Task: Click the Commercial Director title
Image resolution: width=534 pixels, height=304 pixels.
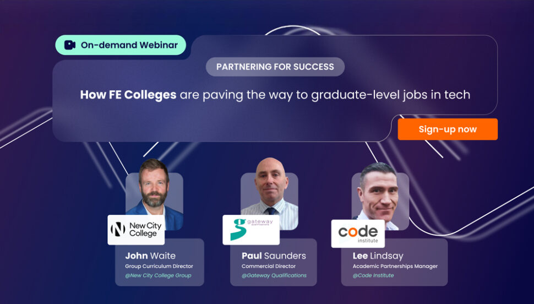Action: [x=269, y=267]
